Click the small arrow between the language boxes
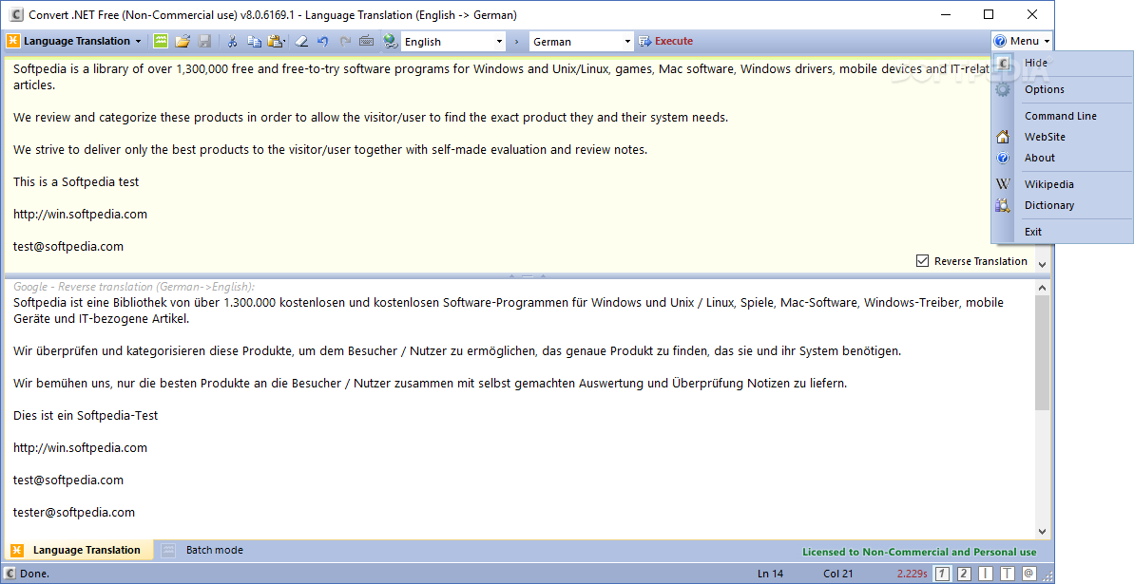 [516, 42]
